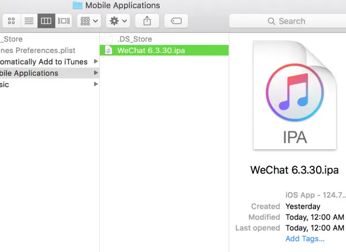Click the Search field
Screen dimensions: 346x252
[288, 21]
